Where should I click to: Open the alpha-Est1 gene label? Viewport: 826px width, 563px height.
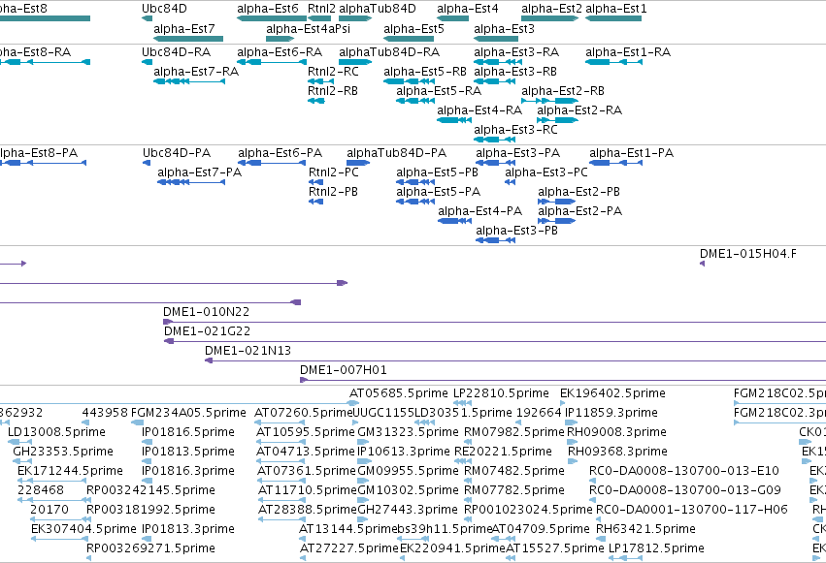pyautogui.click(x=615, y=9)
